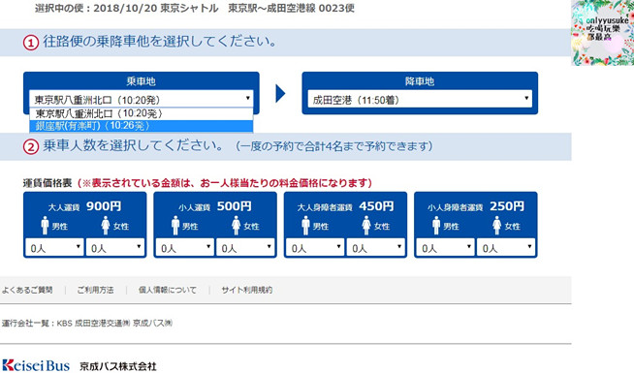Open the ご利用方法 usage guide link

tap(95, 290)
